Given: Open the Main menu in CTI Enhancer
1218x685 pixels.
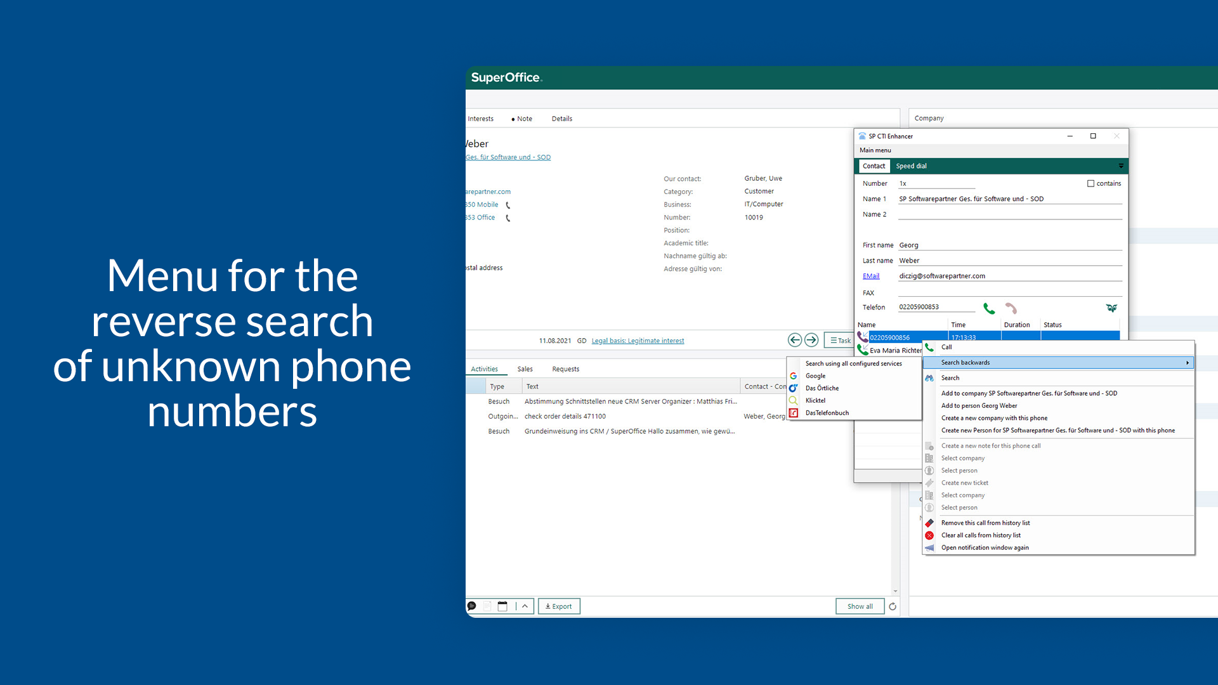Looking at the screenshot, I should 875,150.
